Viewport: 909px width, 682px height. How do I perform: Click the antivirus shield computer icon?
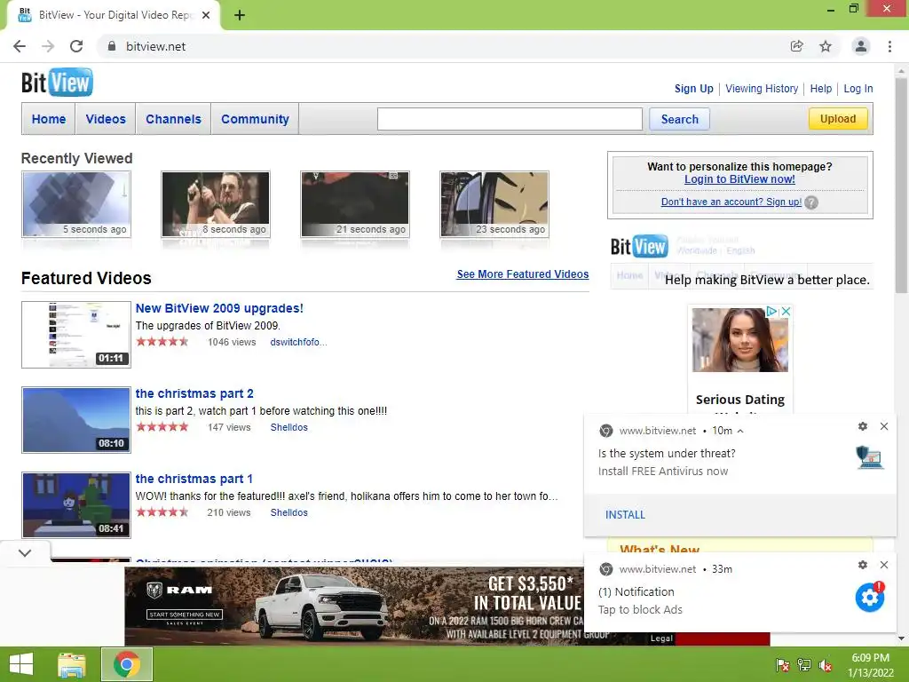click(x=870, y=457)
